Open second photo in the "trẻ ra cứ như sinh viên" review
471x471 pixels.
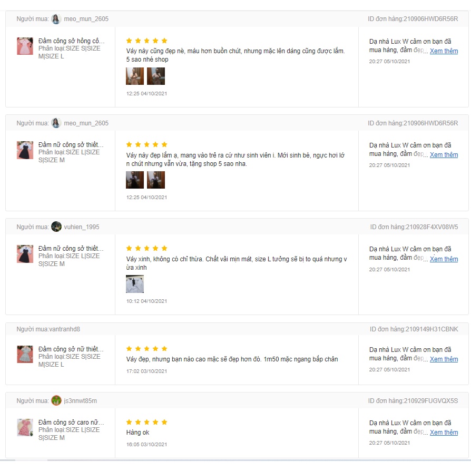click(156, 180)
